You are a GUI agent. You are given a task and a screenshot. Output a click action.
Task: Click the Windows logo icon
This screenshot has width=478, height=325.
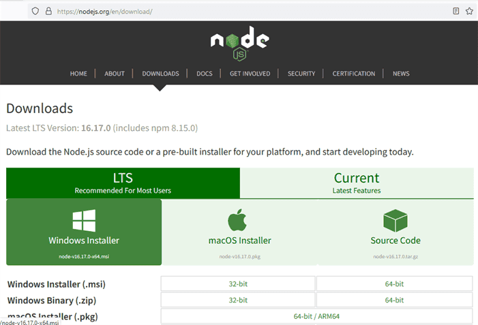[x=84, y=221]
